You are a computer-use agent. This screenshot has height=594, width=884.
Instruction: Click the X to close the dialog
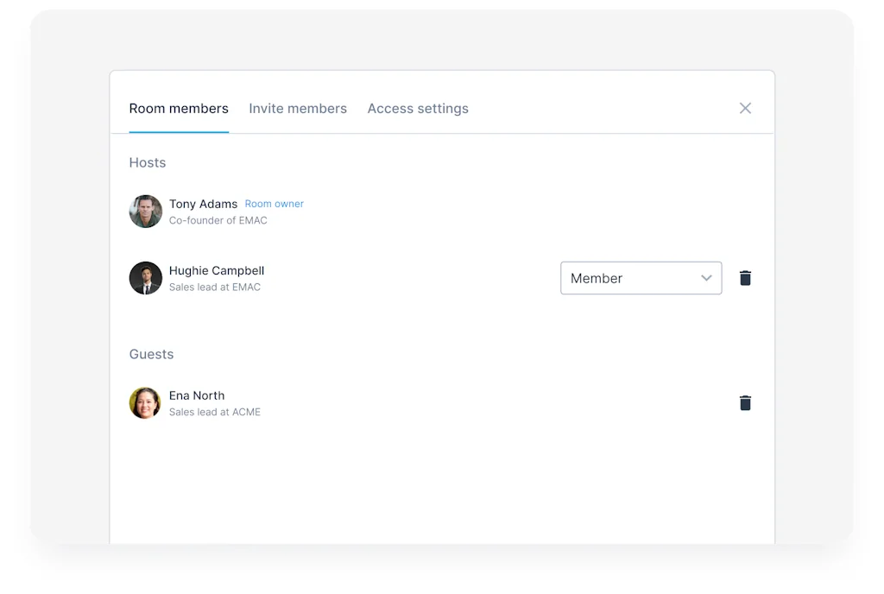(x=745, y=108)
